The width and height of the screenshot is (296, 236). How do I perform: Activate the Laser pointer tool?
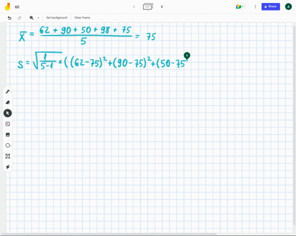point(8,167)
